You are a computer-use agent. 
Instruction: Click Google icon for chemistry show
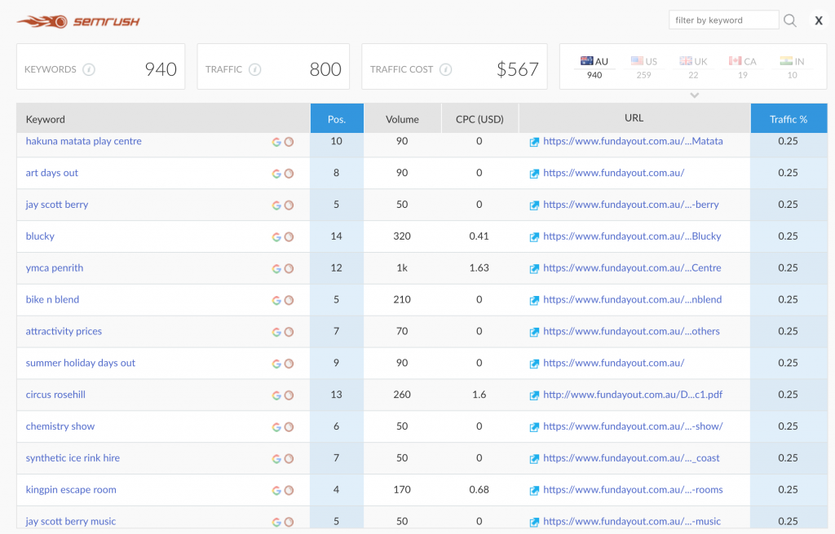(x=276, y=427)
